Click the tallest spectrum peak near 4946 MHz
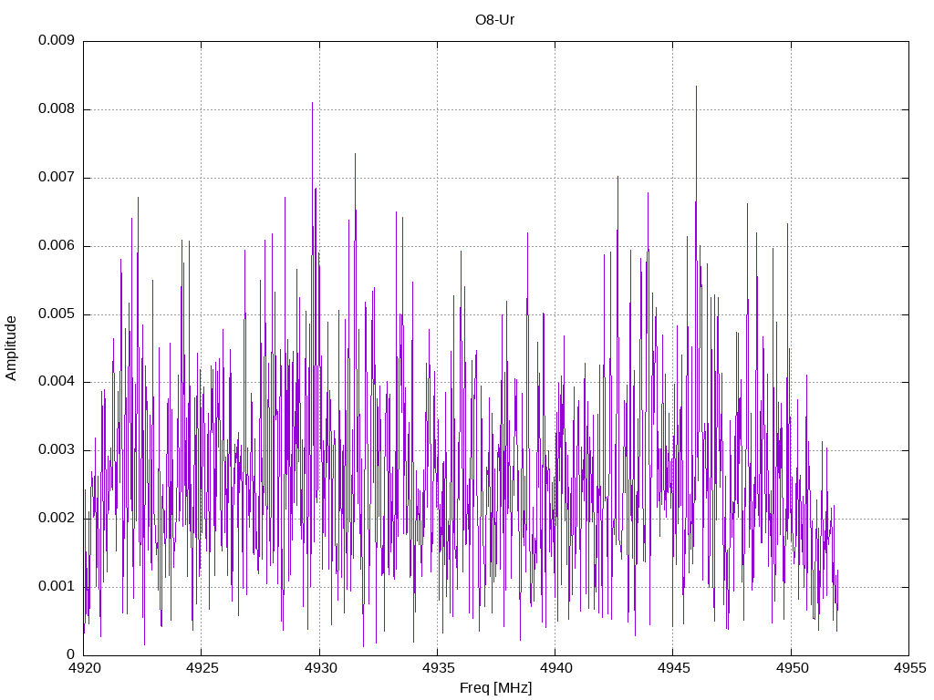The height and width of the screenshot is (700, 934). (696, 87)
